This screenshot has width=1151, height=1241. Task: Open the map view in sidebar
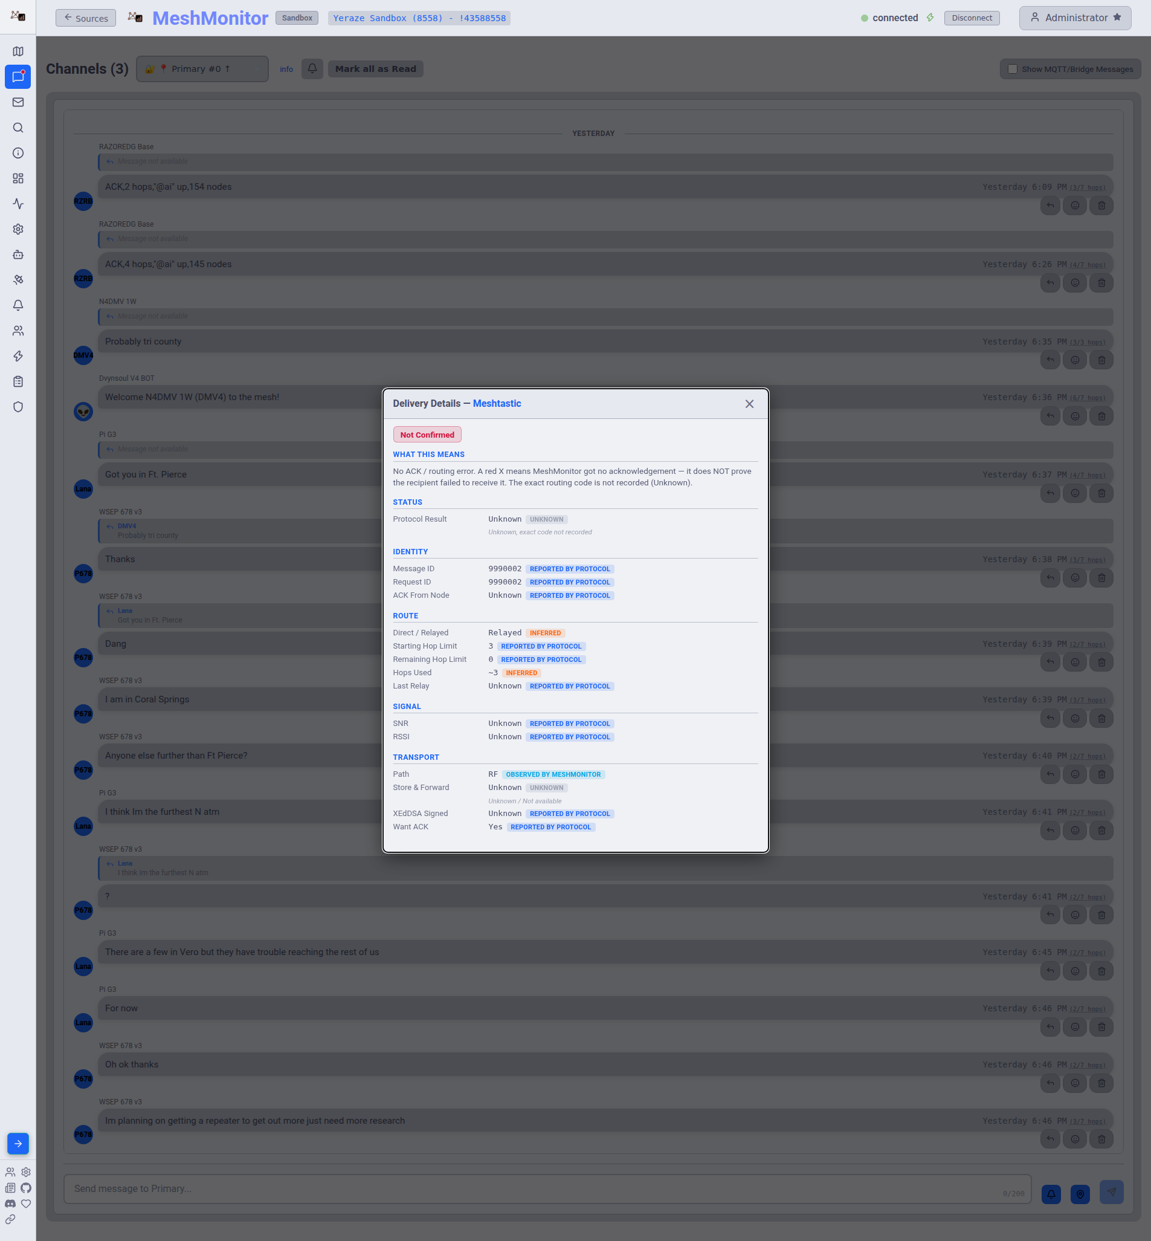pyautogui.click(x=18, y=52)
